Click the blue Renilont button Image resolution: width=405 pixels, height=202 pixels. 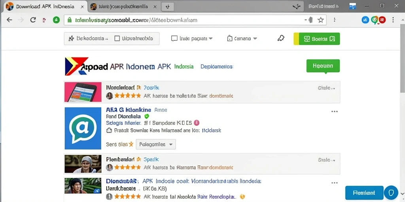click(x=364, y=193)
